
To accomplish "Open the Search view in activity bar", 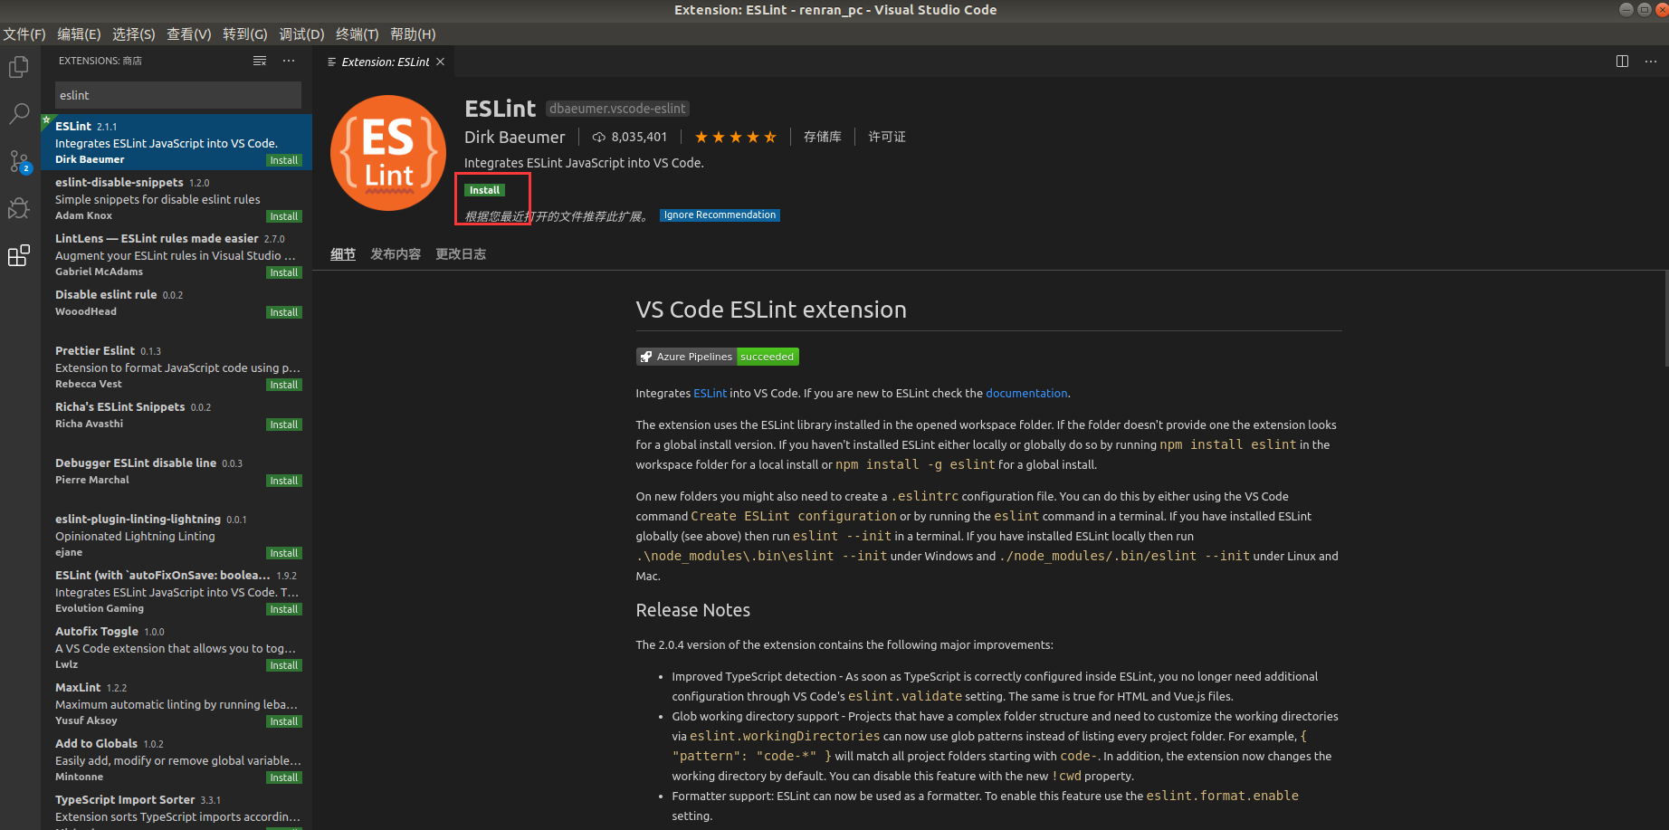I will [19, 115].
